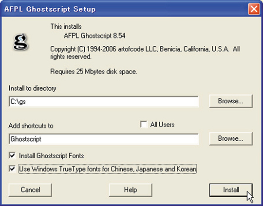Enable the All Users checkbox
The height and width of the screenshot is (206, 263).
(144, 125)
